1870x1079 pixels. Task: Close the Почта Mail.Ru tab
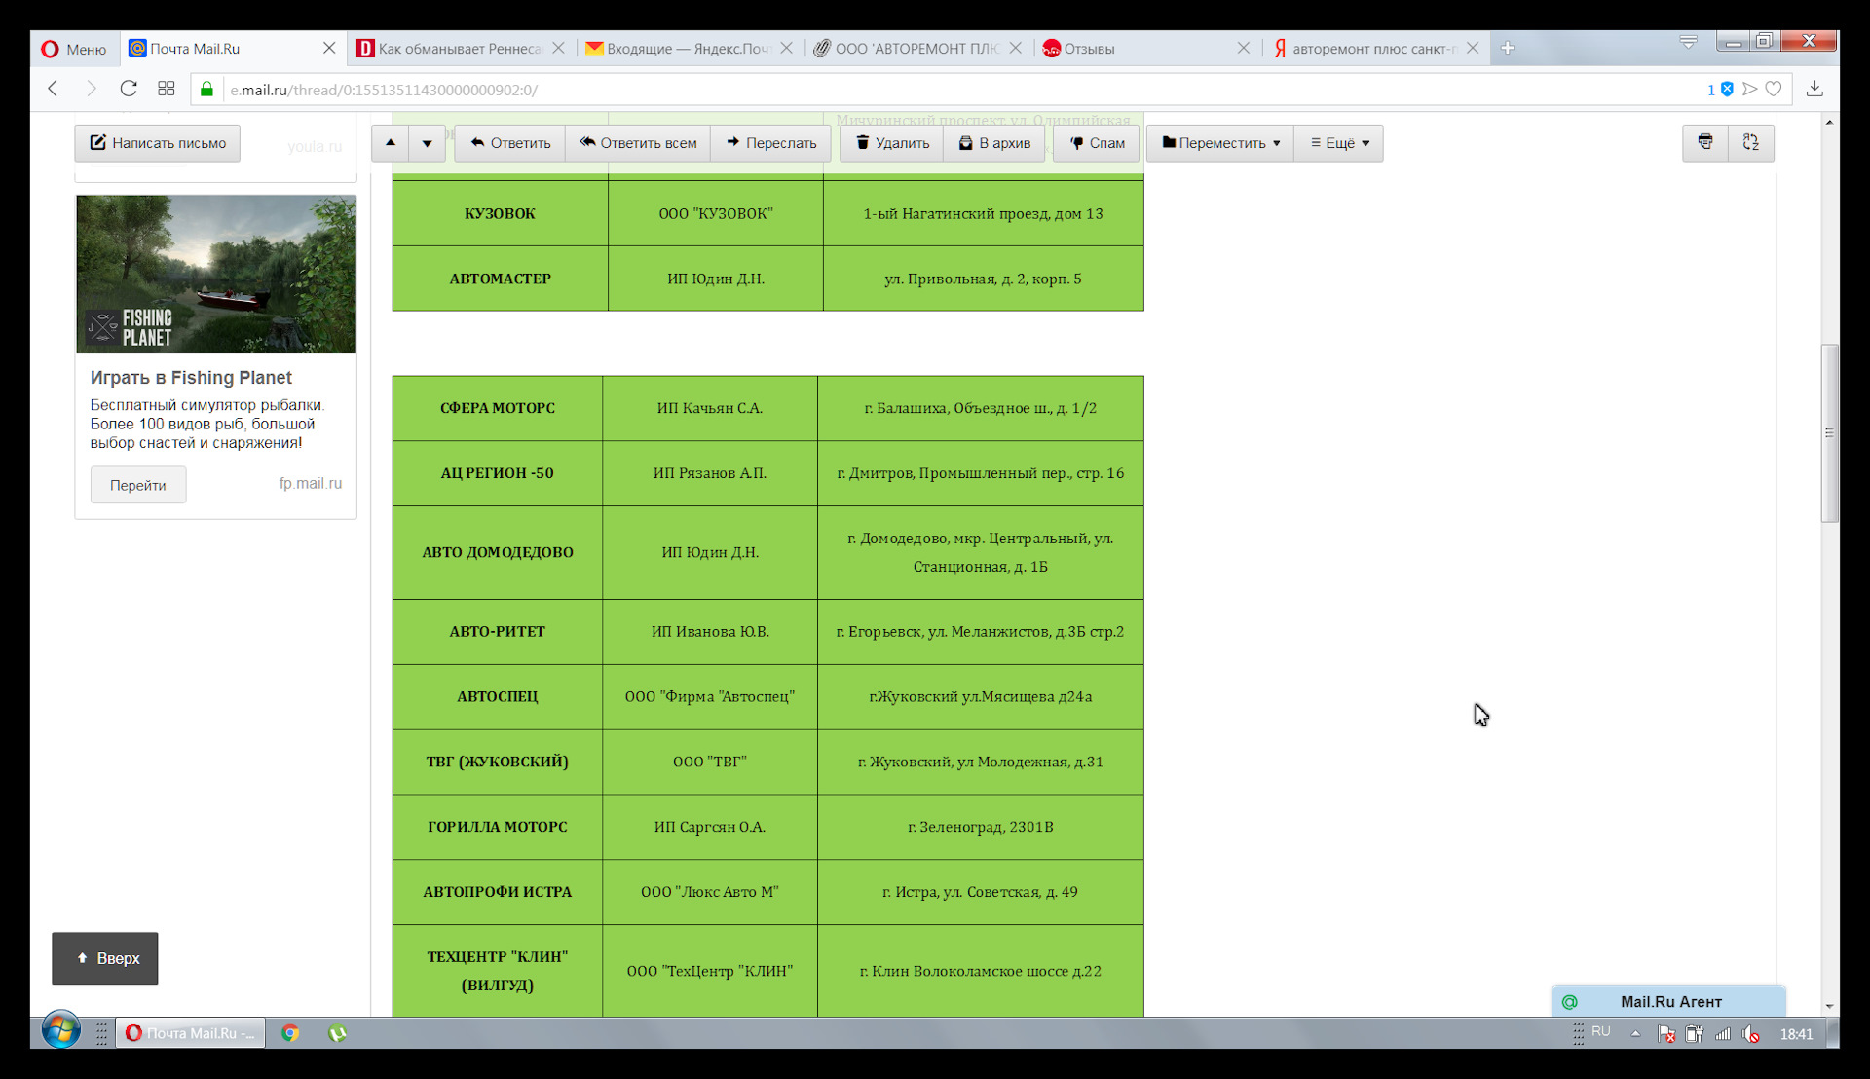(329, 48)
